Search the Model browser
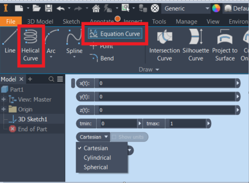This screenshot has width=249, height=183. pos(51,79)
